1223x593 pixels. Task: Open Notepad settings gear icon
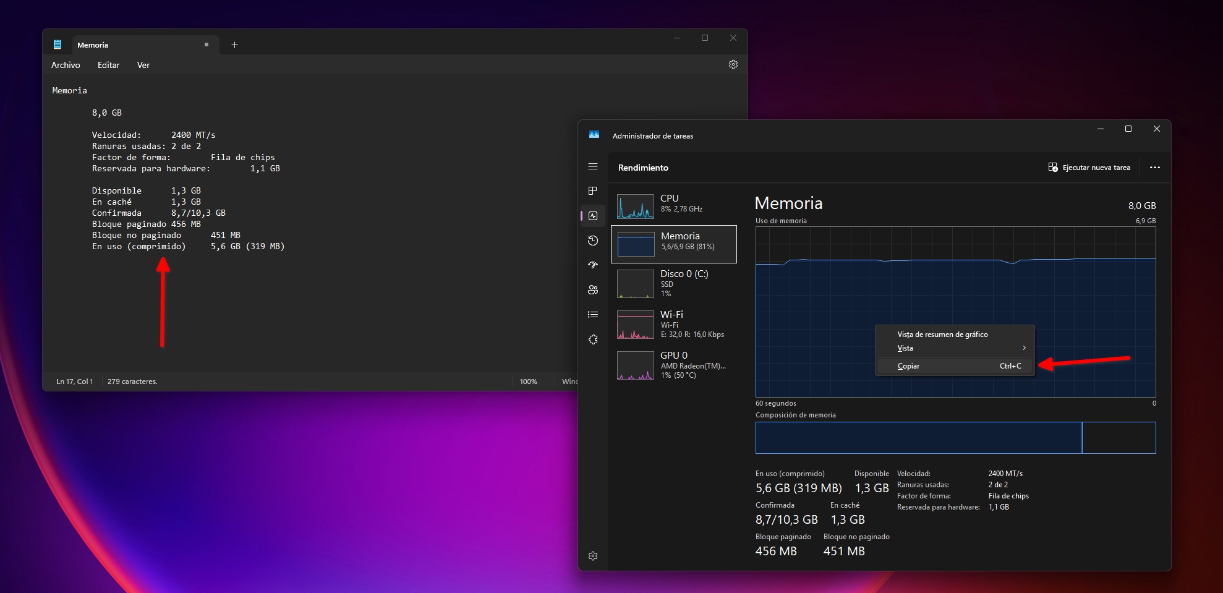[733, 64]
